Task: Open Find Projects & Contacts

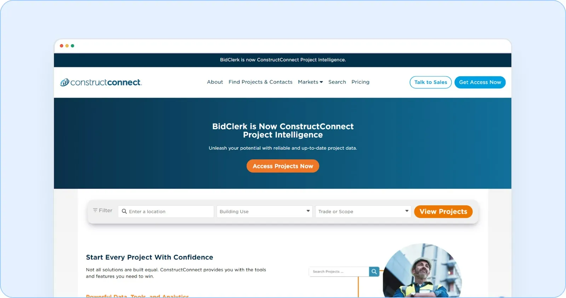Action: [x=260, y=82]
